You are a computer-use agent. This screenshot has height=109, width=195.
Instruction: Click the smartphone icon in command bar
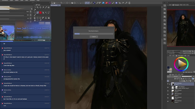point(129,3)
